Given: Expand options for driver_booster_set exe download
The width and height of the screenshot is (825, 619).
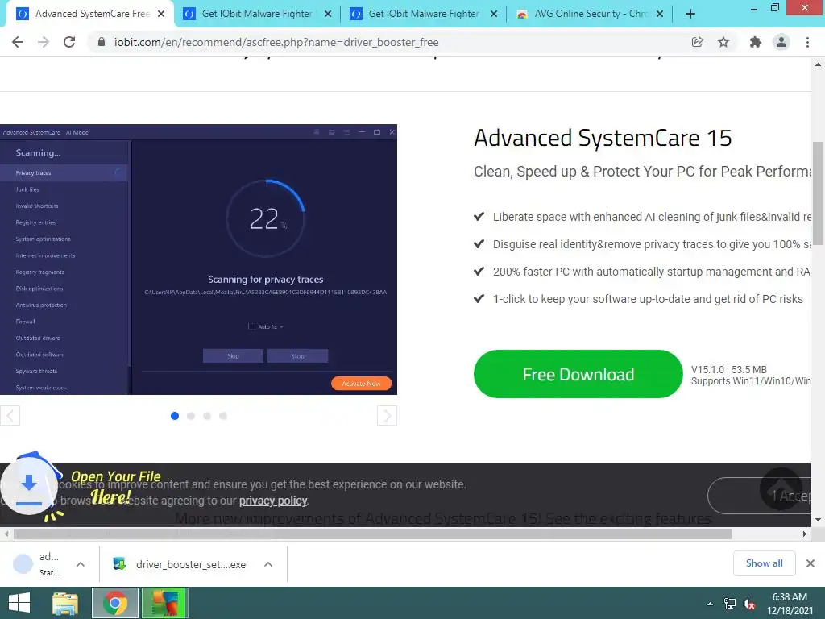Looking at the screenshot, I should point(267,564).
